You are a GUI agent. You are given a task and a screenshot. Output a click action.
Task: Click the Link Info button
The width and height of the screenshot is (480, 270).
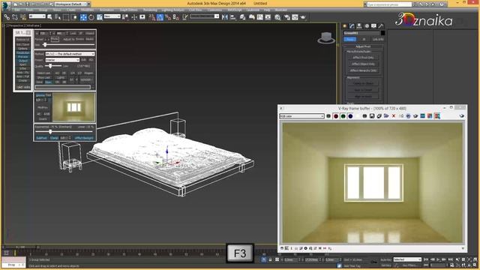[378, 39]
